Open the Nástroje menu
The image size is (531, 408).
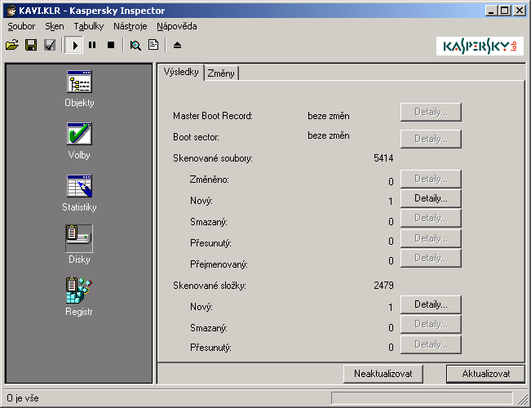click(131, 26)
